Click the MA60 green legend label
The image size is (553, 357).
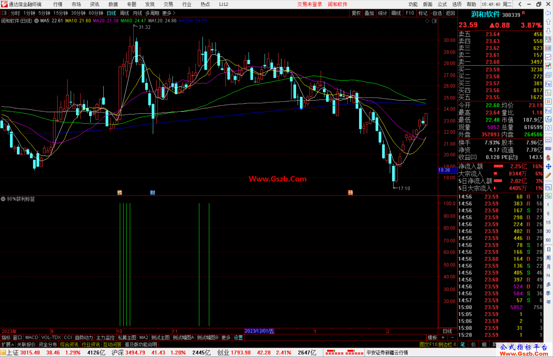(133, 21)
